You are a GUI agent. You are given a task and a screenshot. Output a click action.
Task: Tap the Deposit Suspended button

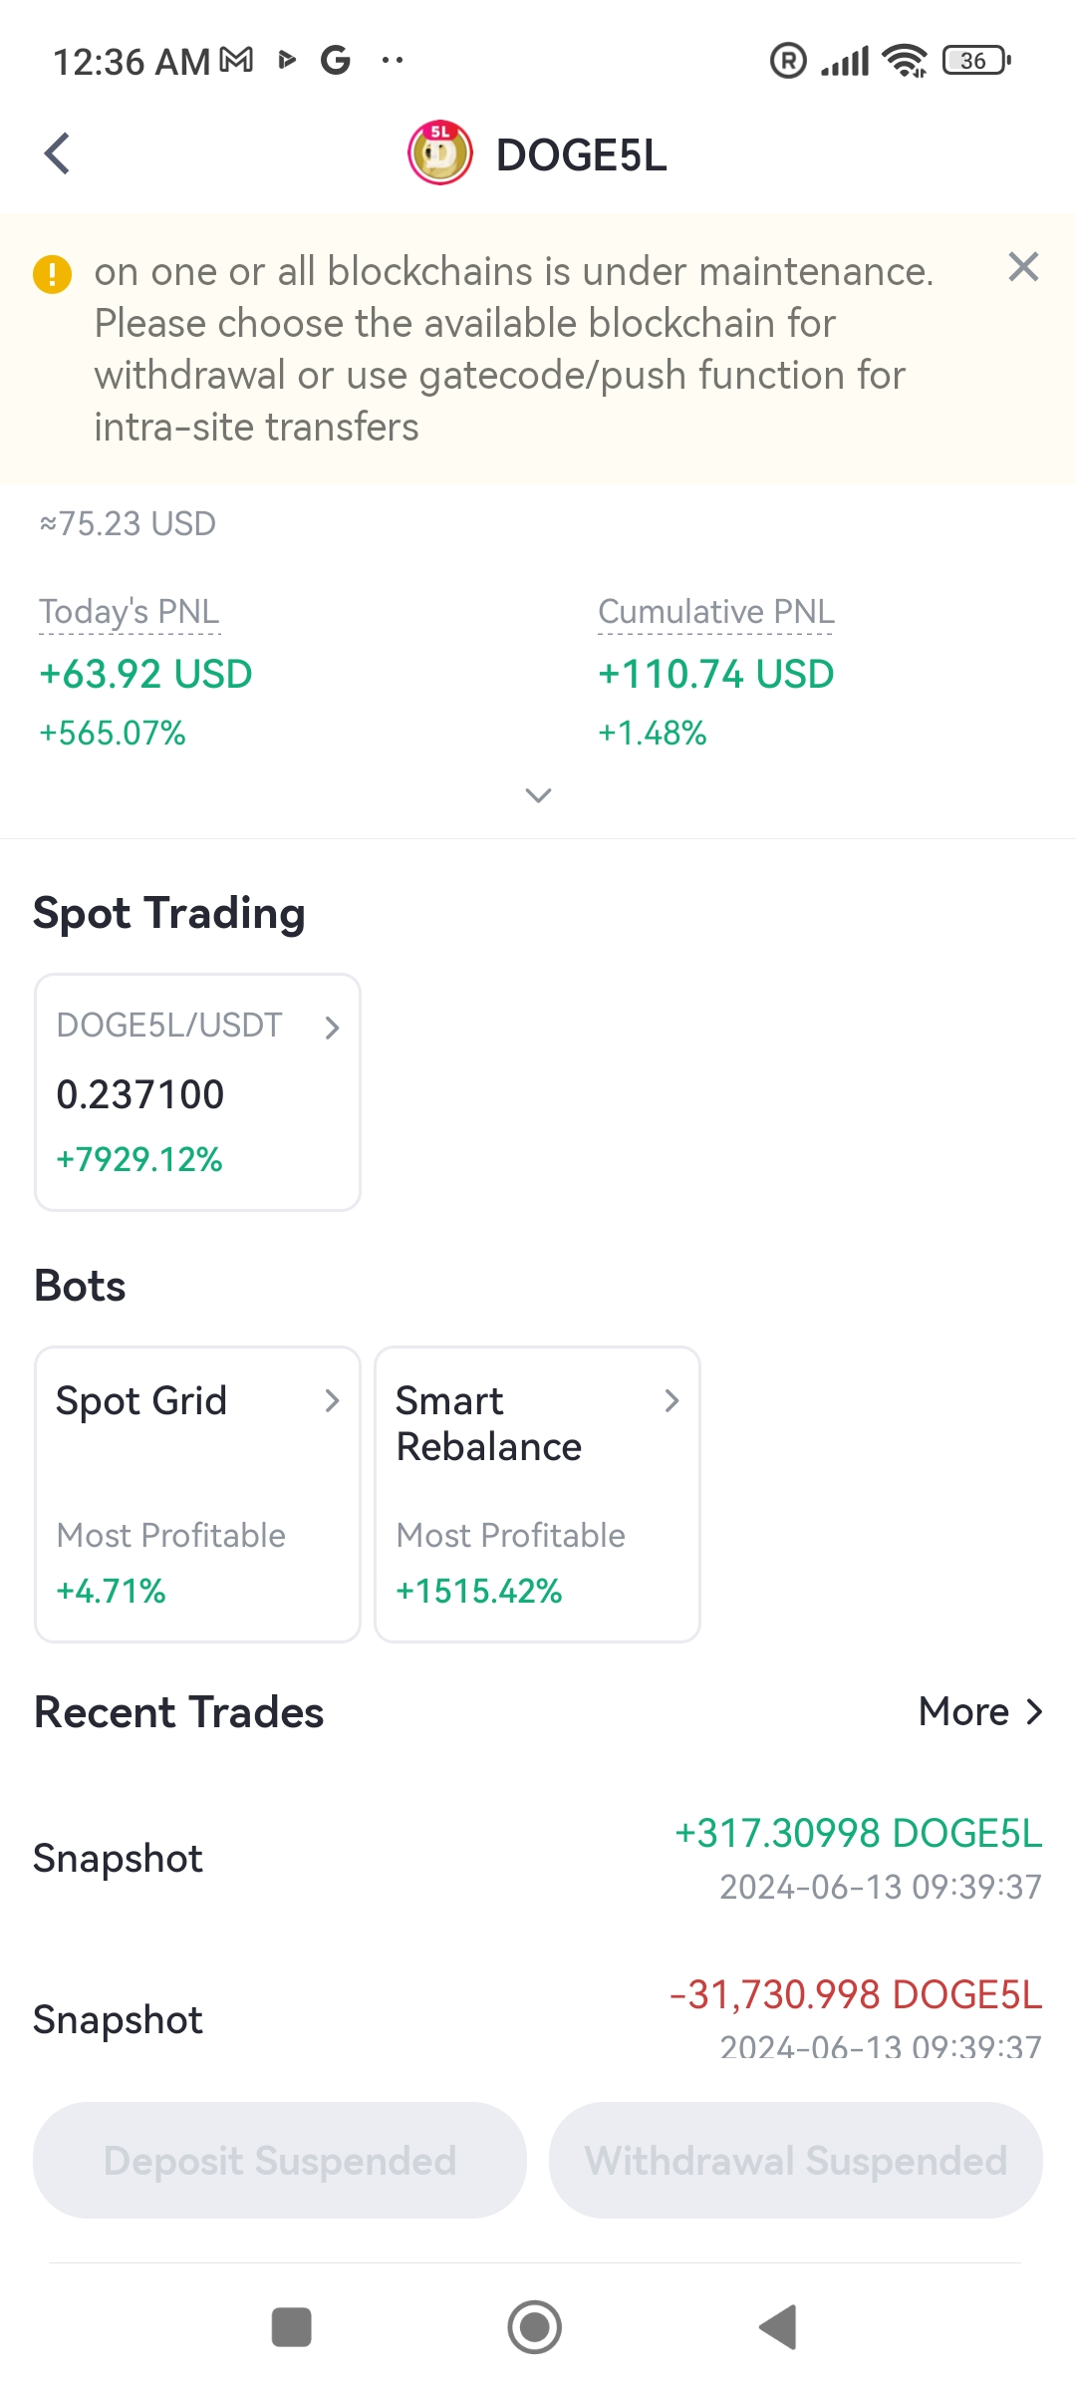click(x=280, y=2160)
